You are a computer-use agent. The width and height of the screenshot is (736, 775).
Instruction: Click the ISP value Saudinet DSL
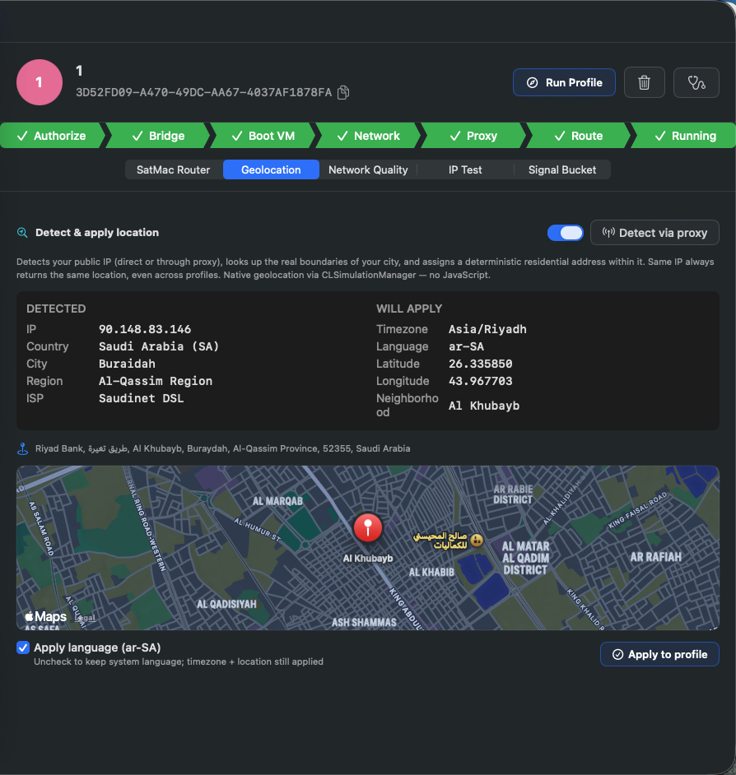pyautogui.click(x=141, y=398)
